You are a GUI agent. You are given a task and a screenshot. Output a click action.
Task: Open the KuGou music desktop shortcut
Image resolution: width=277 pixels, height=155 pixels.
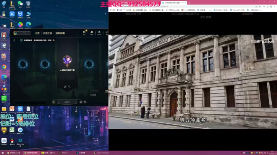click(12, 14)
